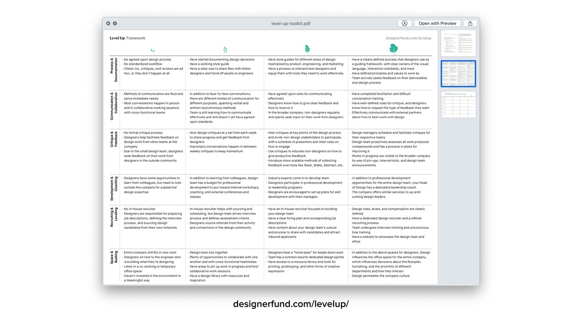Click 'No agreed-upon design process' text

(x=147, y=59)
